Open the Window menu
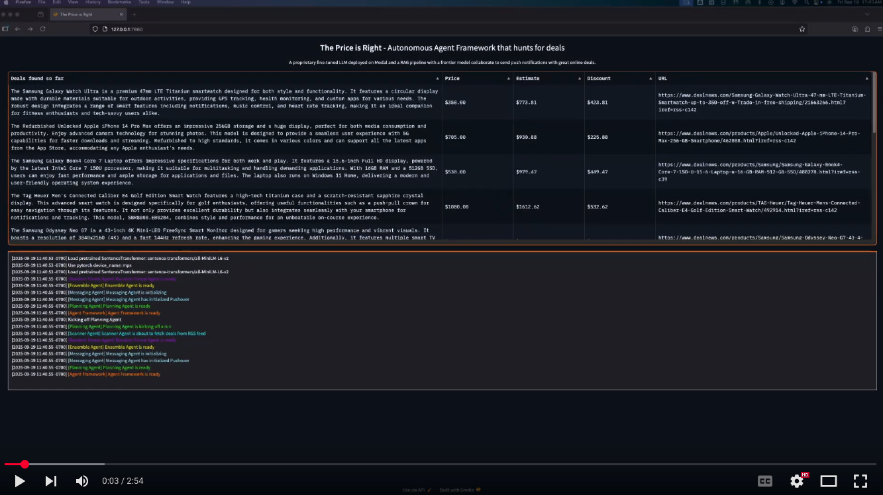 tap(165, 2)
